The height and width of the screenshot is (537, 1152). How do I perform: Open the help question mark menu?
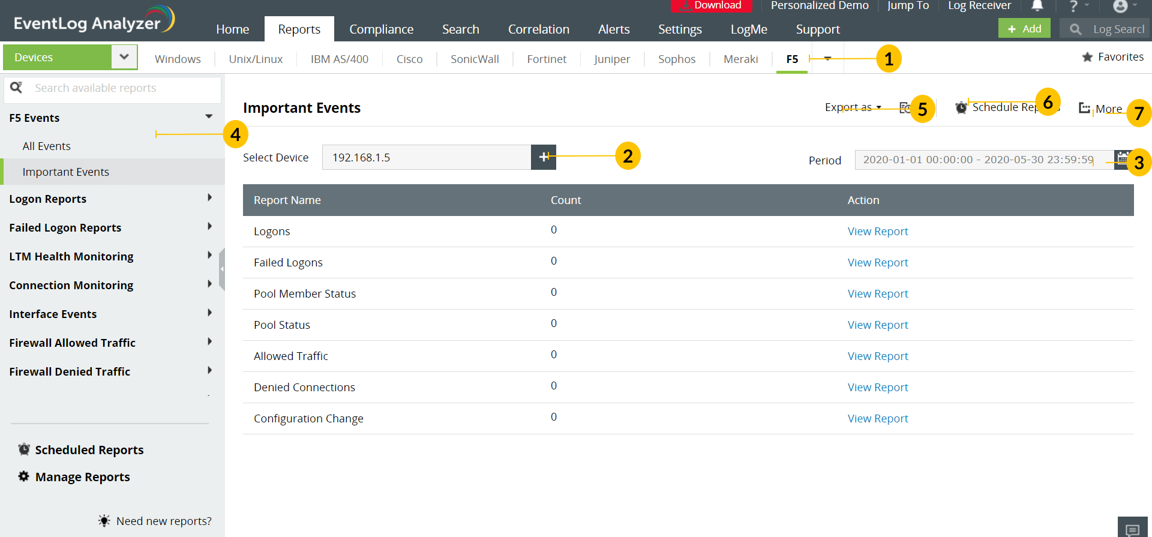1073,6
